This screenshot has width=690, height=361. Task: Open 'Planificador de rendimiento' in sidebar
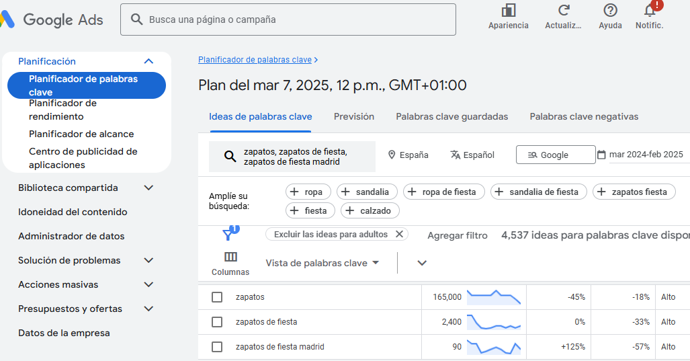pyautogui.click(x=62, y=110)
